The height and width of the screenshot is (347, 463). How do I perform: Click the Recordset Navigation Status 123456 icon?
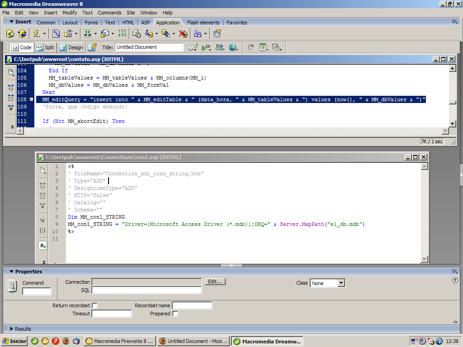coord(122,33)
